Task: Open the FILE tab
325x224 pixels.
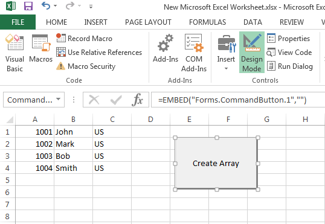Action: 18,22
